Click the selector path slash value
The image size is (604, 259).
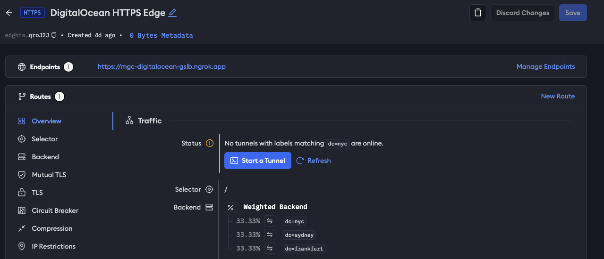tap(226, 190)
